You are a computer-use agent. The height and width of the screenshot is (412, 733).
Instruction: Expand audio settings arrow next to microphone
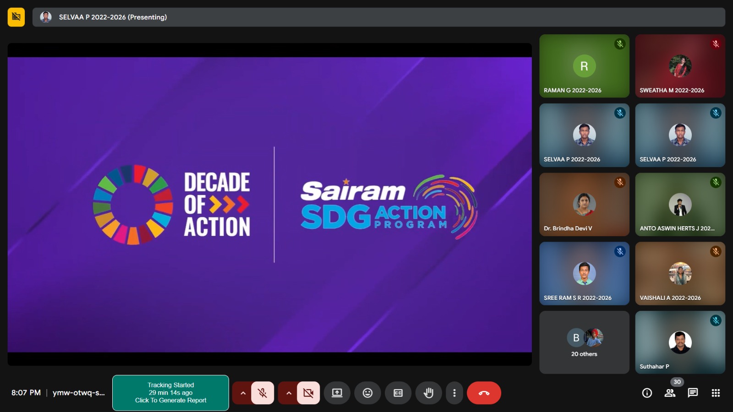click(x=243, y=393)
